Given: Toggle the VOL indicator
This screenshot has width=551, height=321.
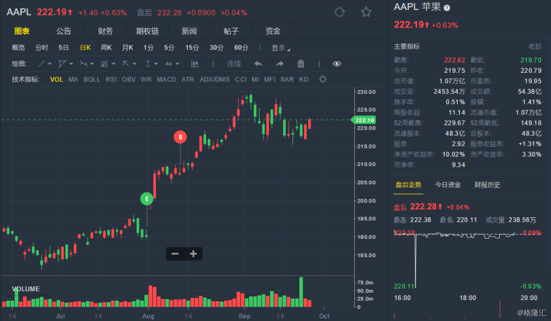Looking at the screenshot, I should click(57, 79).
